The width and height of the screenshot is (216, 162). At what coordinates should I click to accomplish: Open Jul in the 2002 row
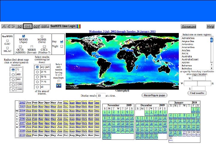click(x=66, y=103)
